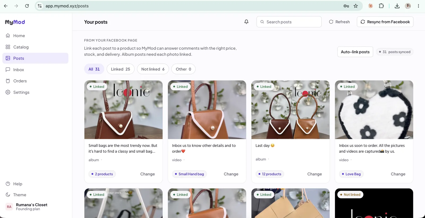
Task: Focus the Search posts field
Action: tap(289, 22)
